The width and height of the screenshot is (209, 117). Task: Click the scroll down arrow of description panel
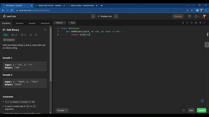[51, 113]
